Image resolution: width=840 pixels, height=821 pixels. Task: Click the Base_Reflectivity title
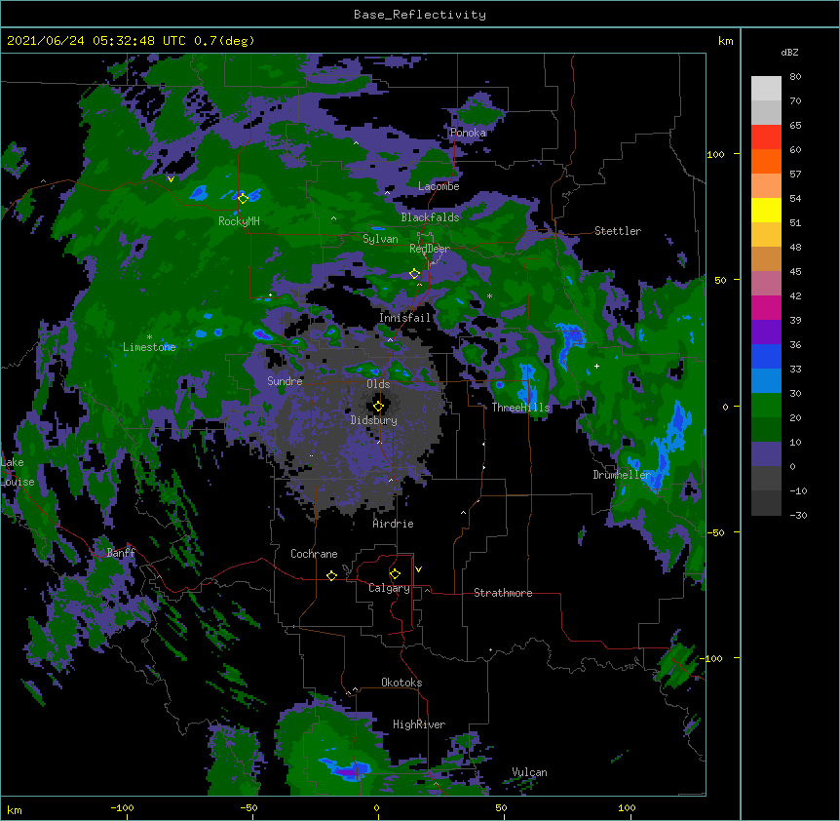(420, 15)
